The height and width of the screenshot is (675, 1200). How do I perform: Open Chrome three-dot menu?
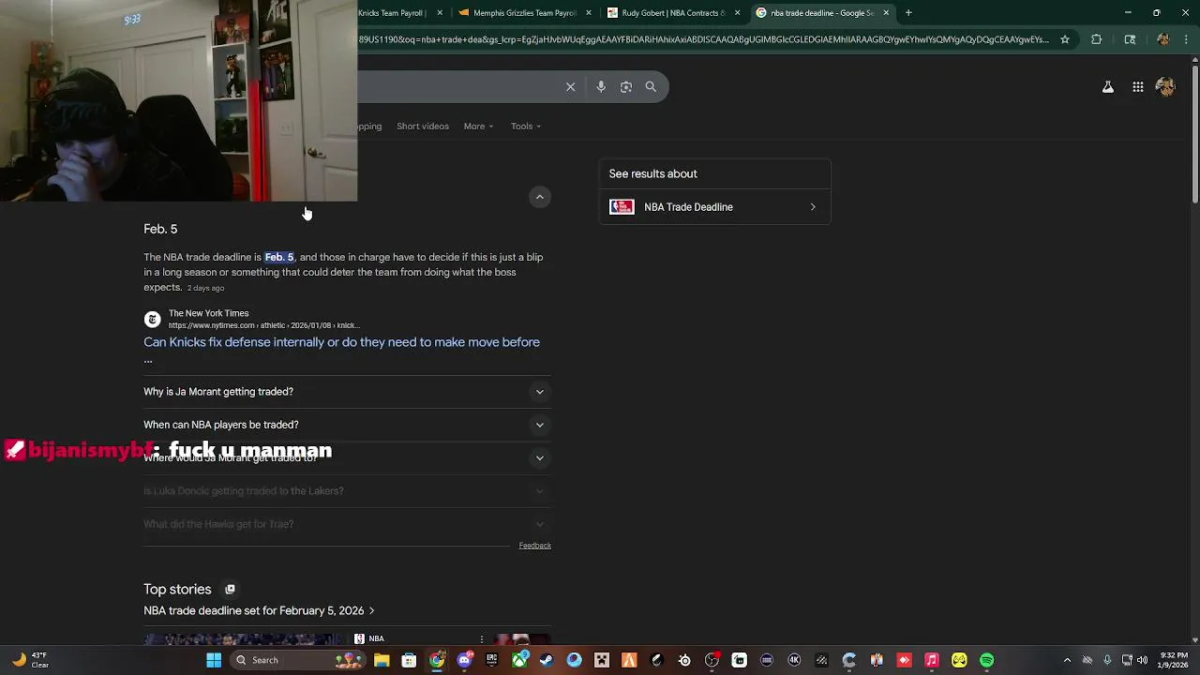[x=1186, y=39]
